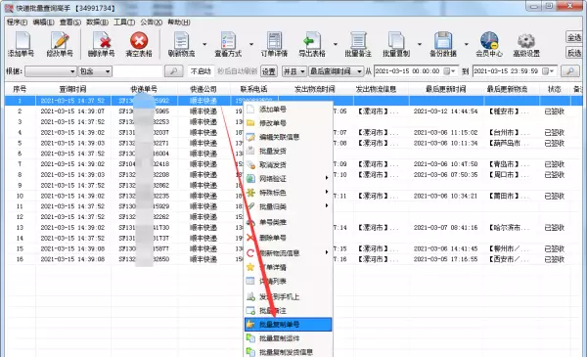Screen dimensions: 587x357
Task: Click the 删除单号 toolbar icon
Action: (101, 44)
